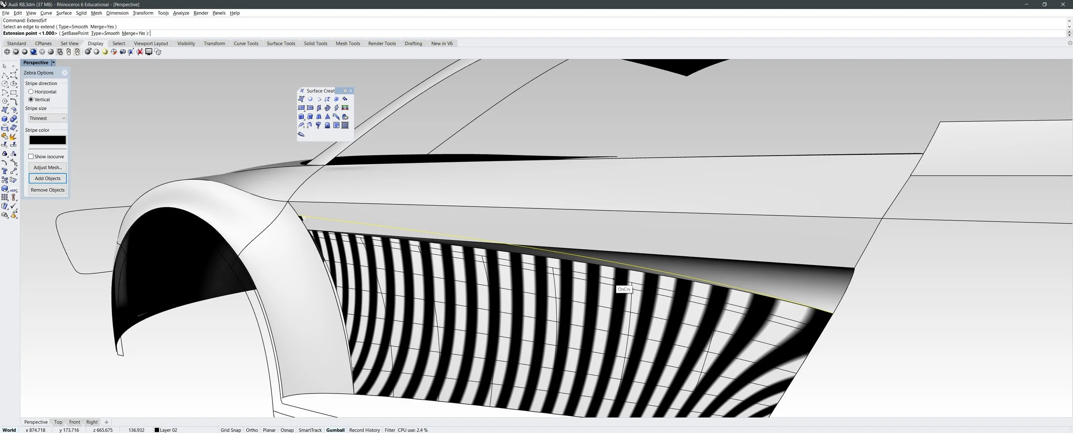Click the Loft surface icon
This screenshot has width=1073, height=433.
point(327,99)
